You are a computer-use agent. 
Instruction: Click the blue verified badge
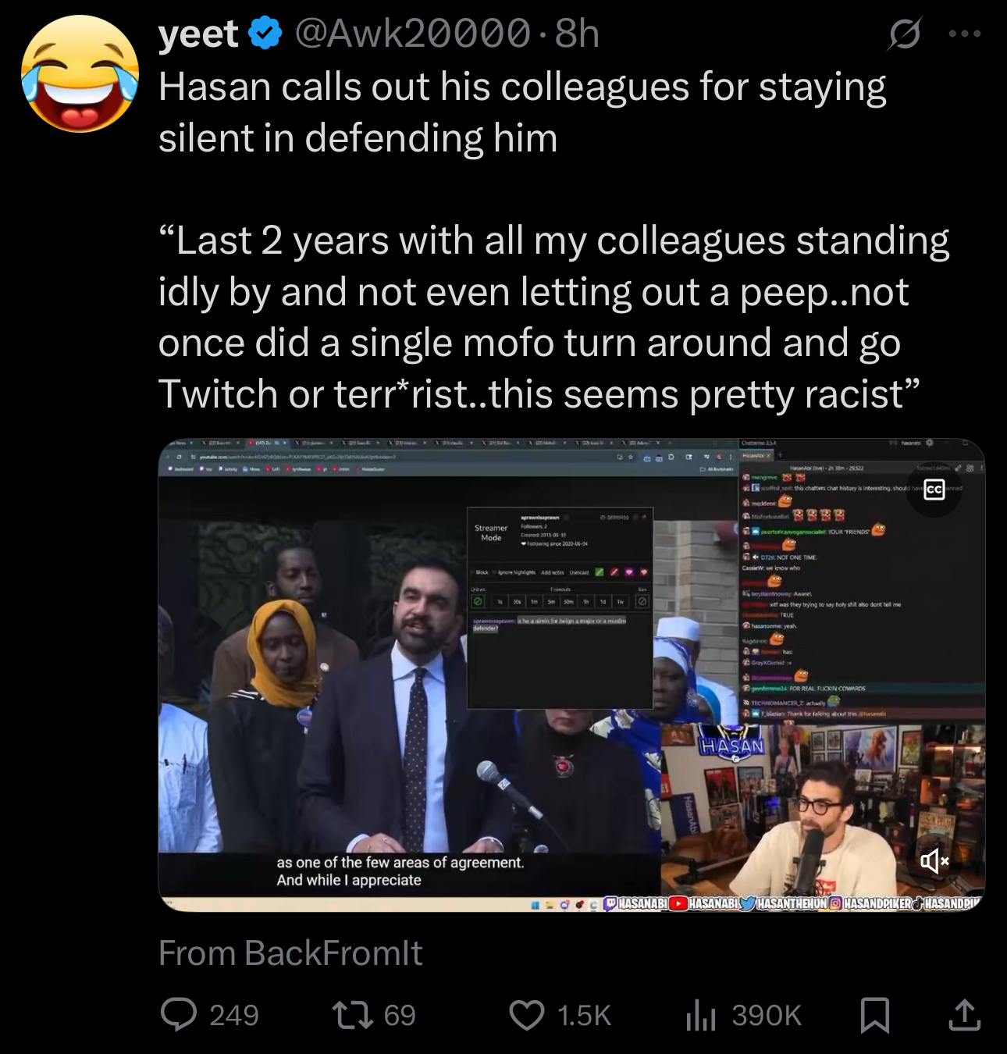tap(265, 34)
